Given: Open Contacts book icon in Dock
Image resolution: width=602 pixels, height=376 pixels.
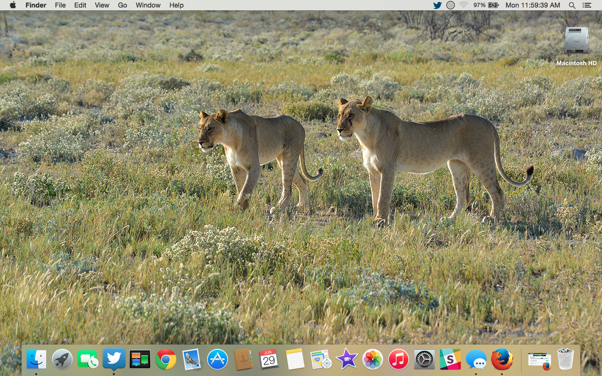Looking at the screenshot, I should pyautogui.click(x=243, y=360).
